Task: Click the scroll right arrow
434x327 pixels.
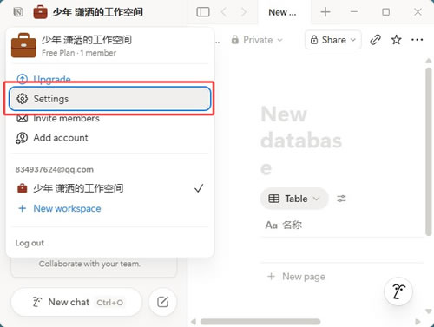Action: 418,322
